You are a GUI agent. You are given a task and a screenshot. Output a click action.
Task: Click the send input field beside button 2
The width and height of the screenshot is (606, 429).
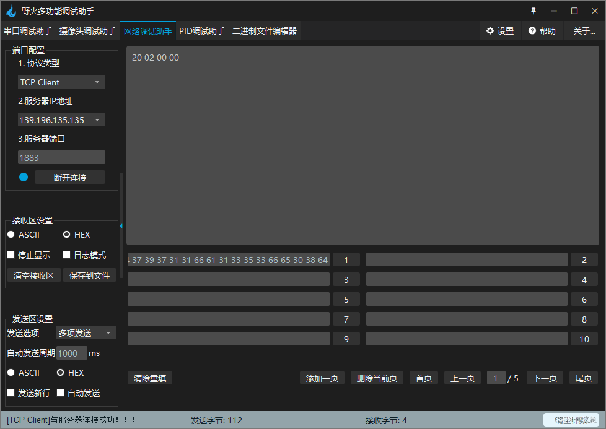[467, 260]
